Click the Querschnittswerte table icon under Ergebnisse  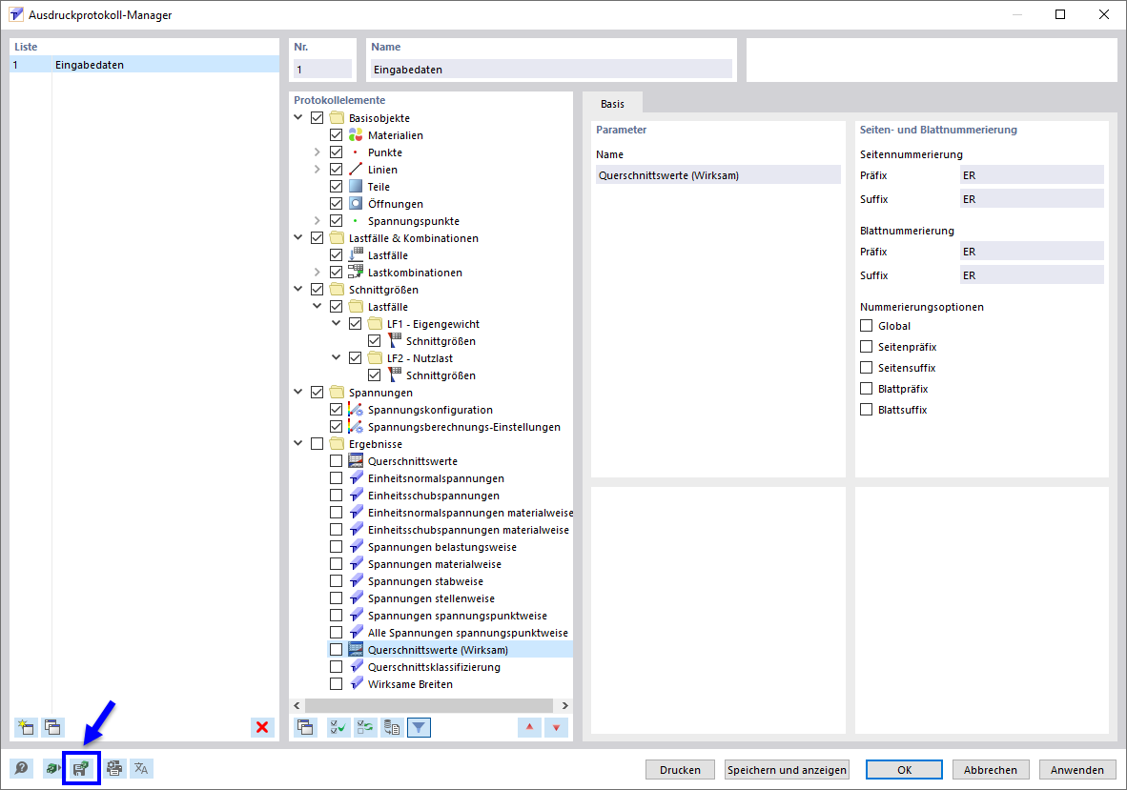356,461
